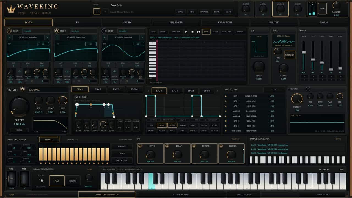Image resolution: width=352 pixels, height=198 pixels.
Task: Toggle the LOOP button in clip panel
Action: click(206, 32)
